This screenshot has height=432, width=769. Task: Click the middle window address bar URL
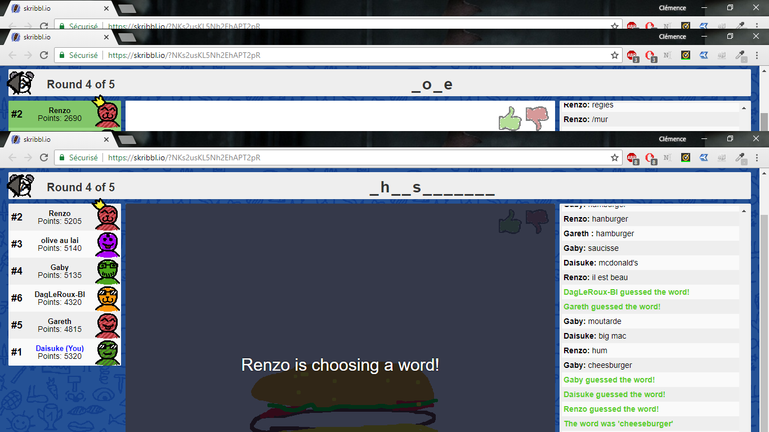184,56
